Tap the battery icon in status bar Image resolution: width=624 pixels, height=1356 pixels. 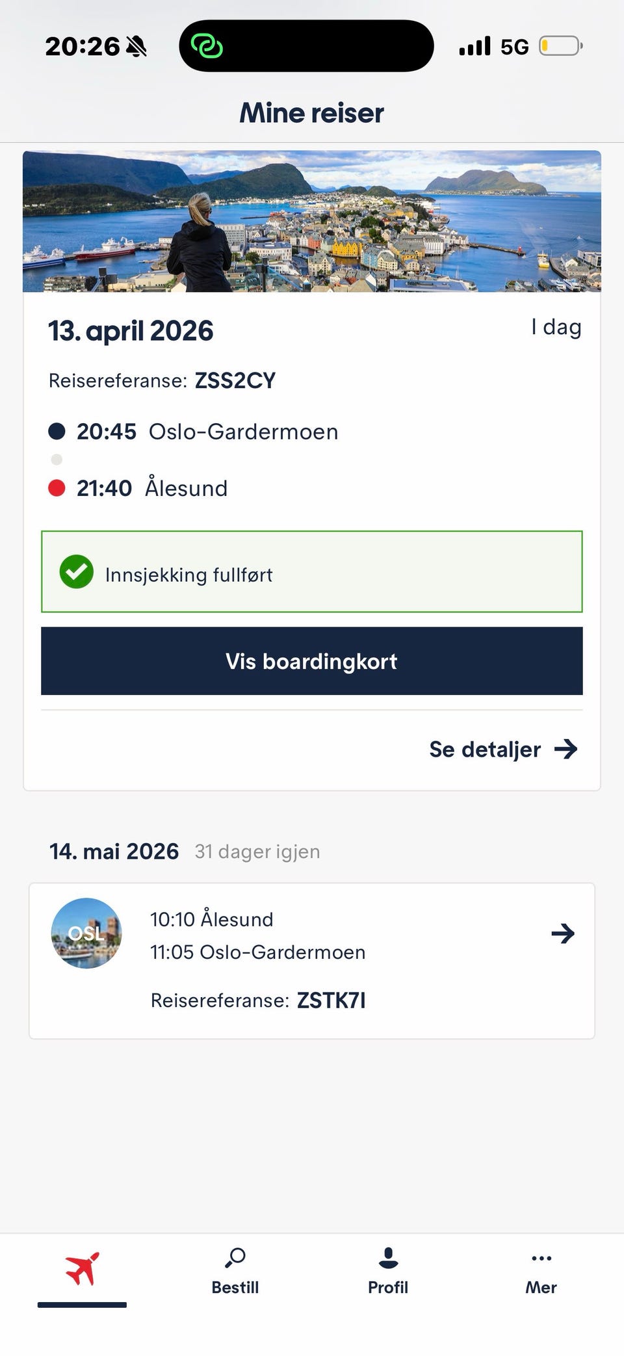pyautogui.click(x=560, y=46)
